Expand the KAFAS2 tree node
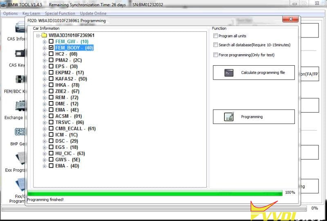Image resolution: width=327 pixels, height=221 pixels. click(45, 79)
